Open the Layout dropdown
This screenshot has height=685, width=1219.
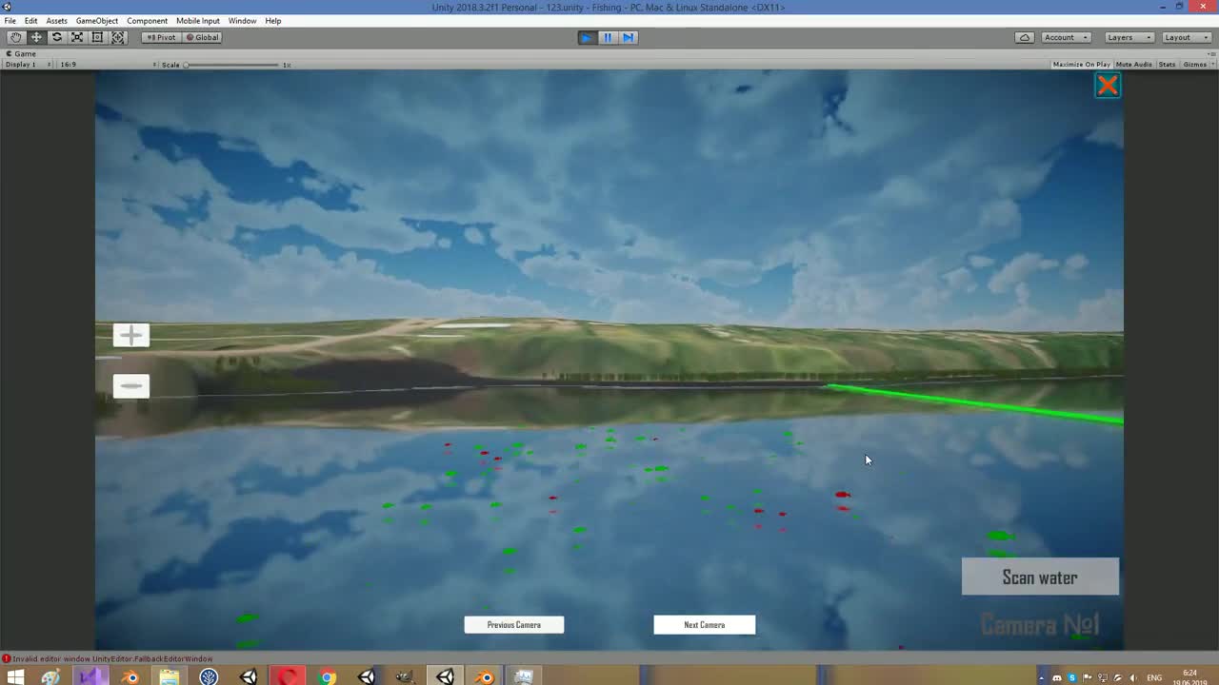click(x=1184, y=37)
